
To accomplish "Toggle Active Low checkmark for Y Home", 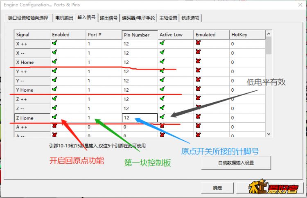I will [x=162, y=89].
